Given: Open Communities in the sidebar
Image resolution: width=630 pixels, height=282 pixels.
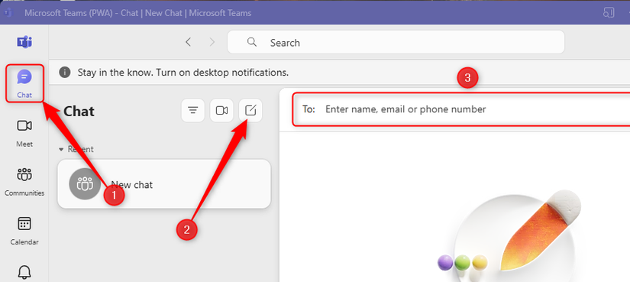Looking at the screenshot, I should pos(24,182).
